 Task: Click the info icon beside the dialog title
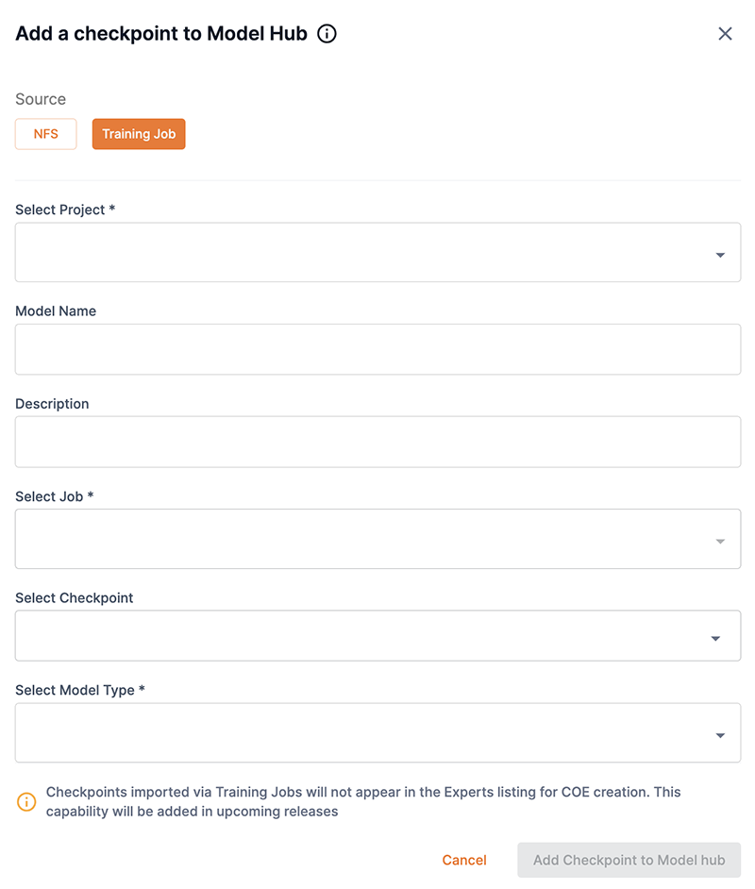[x=327, y=34]
